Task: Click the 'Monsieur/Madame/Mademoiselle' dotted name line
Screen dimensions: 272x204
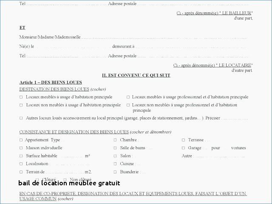Action: click(164, 38)
